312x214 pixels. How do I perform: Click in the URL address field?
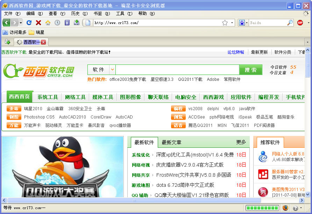click(x=157, y=23)
